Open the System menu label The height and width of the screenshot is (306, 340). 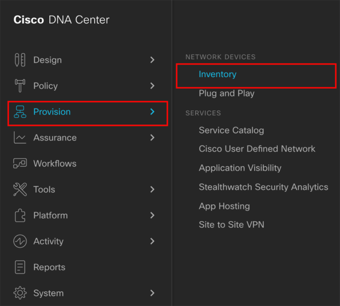tap(49, 293)
